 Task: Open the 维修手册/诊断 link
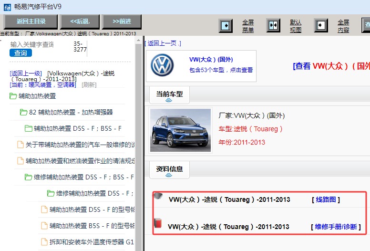[x=336, y=227]
